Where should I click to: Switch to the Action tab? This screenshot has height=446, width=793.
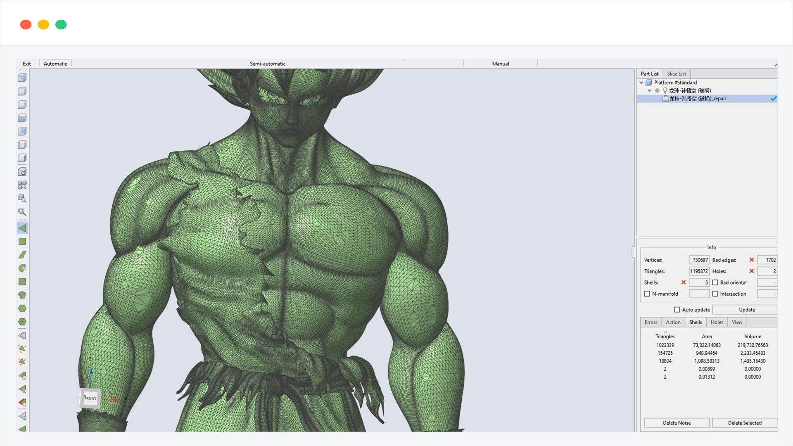pyautogui.click(x=673, y=323)
